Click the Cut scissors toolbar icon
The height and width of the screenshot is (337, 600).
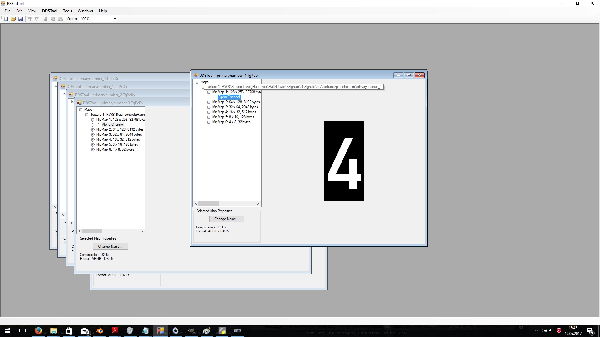click(46, 19)
